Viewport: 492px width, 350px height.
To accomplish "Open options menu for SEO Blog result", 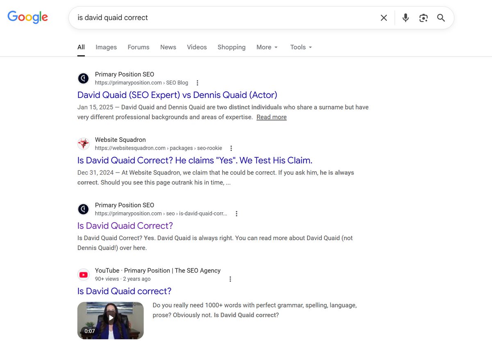I will [x=197, y=83].
